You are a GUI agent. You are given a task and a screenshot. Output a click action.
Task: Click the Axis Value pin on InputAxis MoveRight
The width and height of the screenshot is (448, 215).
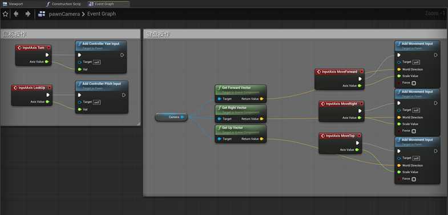point(360,118)
